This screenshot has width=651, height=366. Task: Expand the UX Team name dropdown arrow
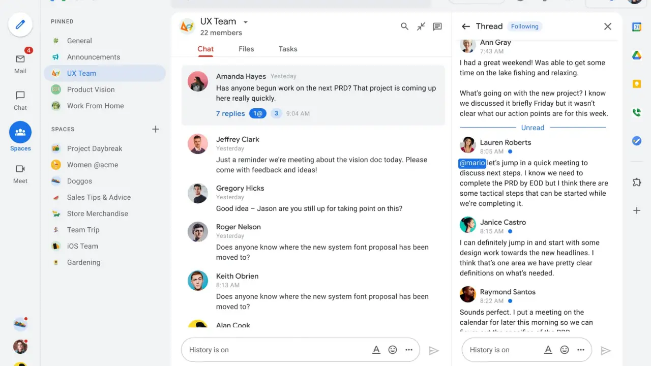246,22
